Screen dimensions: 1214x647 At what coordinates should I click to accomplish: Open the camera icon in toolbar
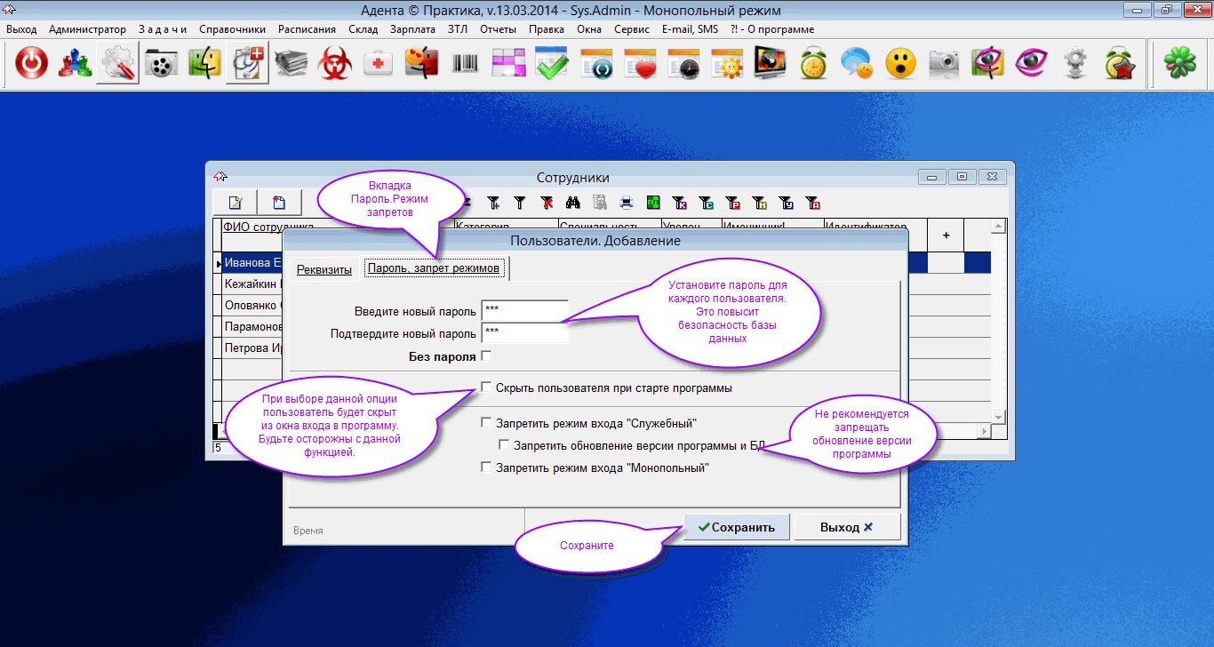[943, 63]
